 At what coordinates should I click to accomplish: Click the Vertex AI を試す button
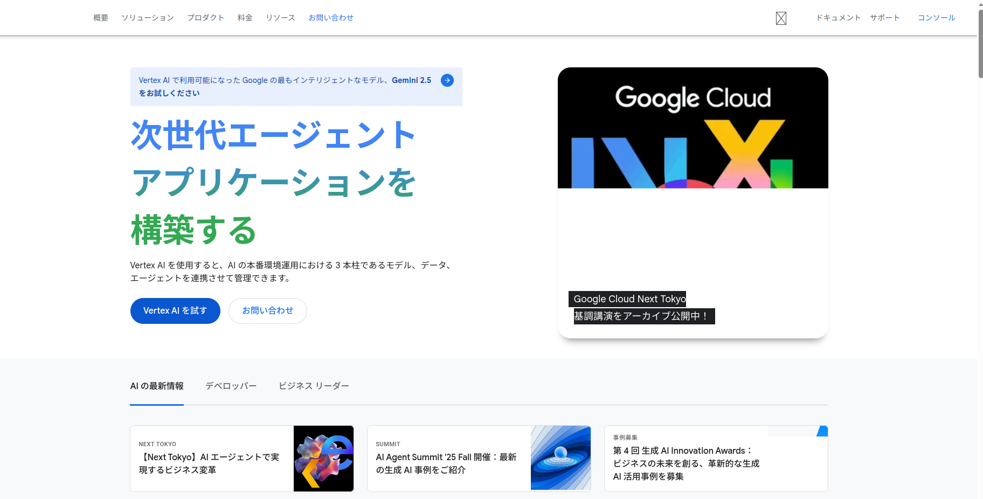175,311
